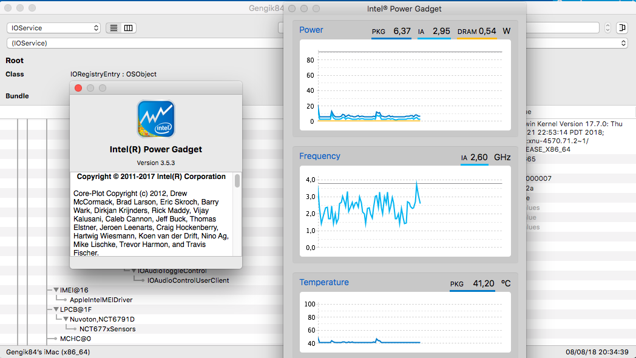
Task: Select the NCT677xSensors entry
Action: click(107, 329)
